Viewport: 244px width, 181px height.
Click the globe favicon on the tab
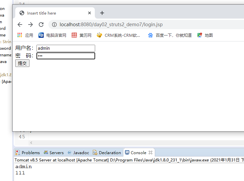[x=22, y=13]
